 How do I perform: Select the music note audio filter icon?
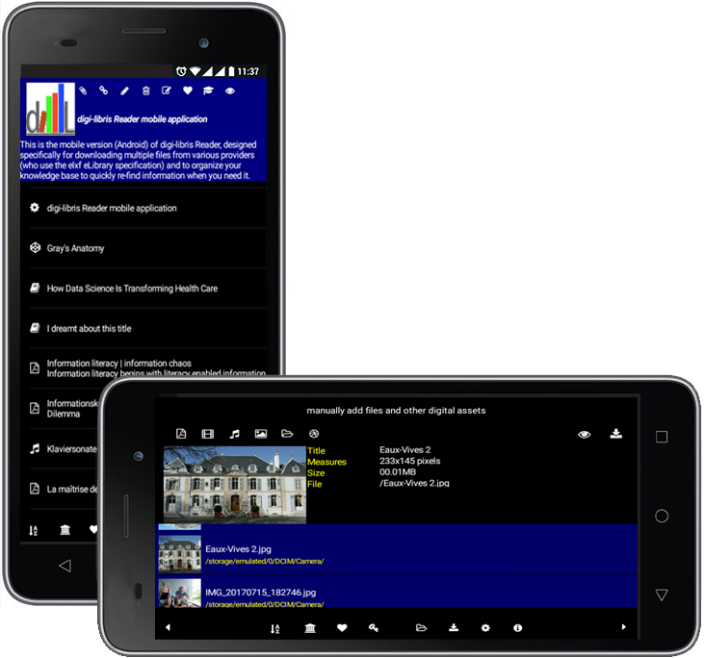click(x=234, y=434)
